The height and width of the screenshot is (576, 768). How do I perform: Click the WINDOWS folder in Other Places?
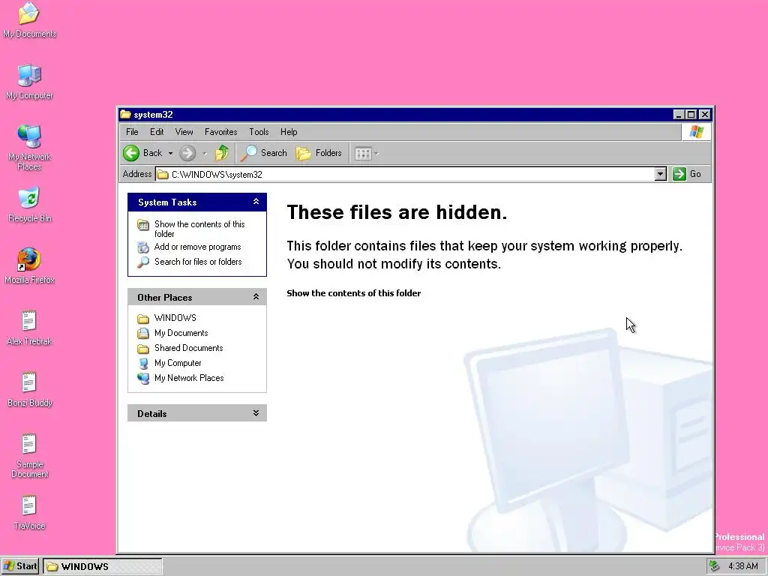point(166,318)
